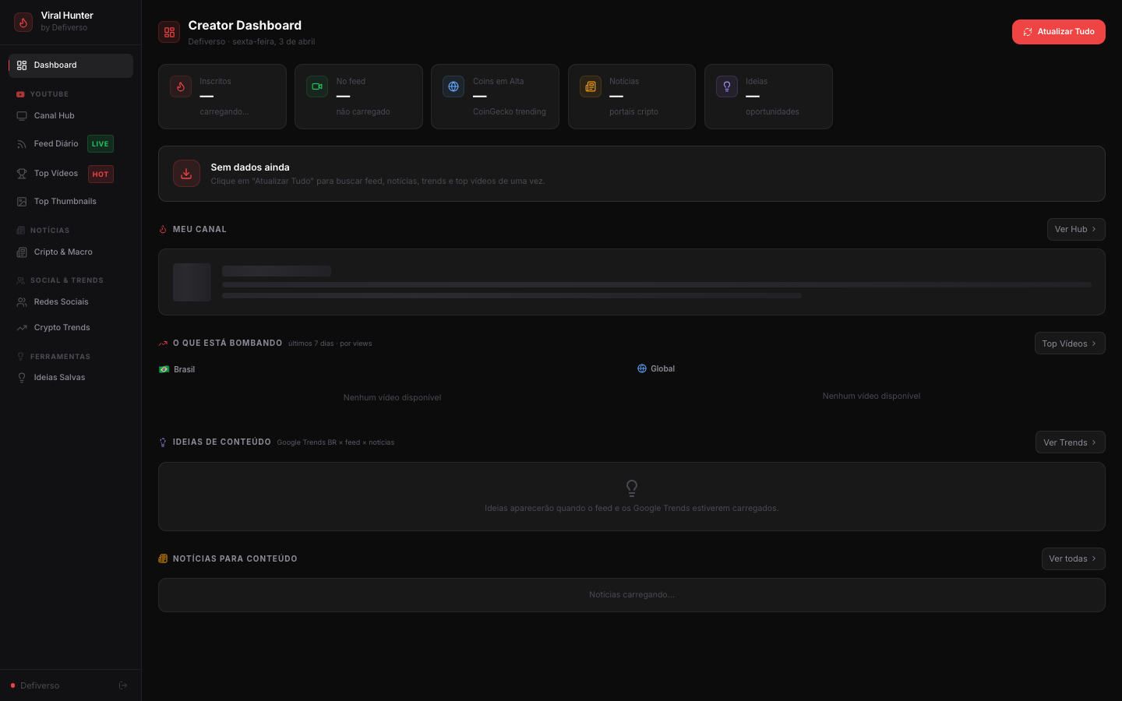Select the Notícias newspaper stat icon
Screen dimensions: 1122x701
[x=590, y=86]
